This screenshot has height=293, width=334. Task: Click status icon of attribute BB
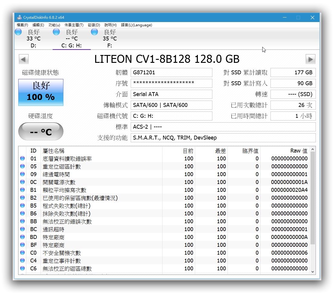(22, 221)
